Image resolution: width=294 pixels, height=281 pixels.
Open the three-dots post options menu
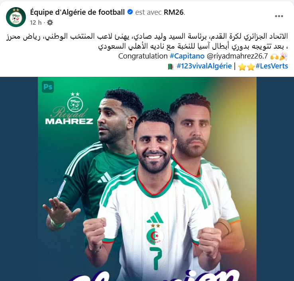point(279,16)
